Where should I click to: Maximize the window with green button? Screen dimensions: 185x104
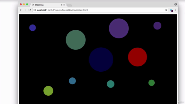tap(27, 4)
